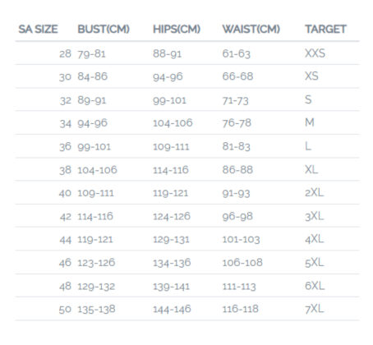Click bust value 89-91

[x=92, y=100]
